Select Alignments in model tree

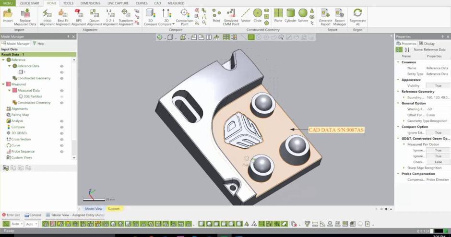tap(17, 109)
